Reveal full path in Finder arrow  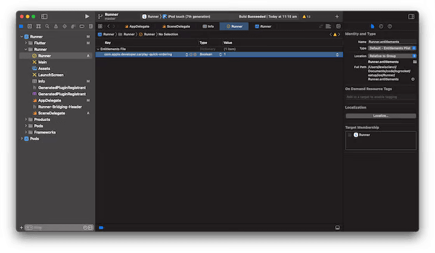413,79
